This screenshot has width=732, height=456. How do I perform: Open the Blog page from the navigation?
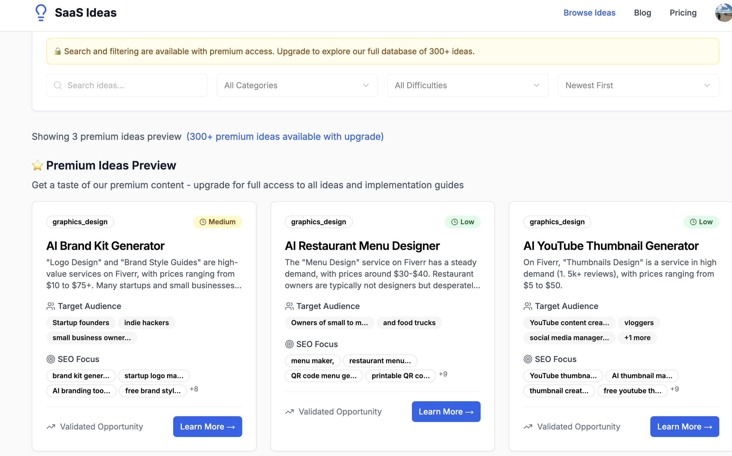pos(642,13)
